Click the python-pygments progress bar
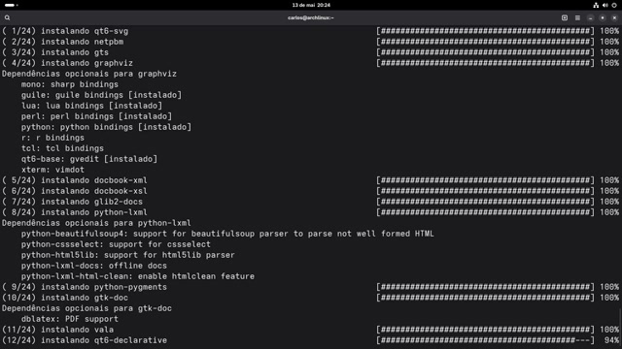This screenshot has height=349, width=622. pyautogui.click(x=486, y=287)
